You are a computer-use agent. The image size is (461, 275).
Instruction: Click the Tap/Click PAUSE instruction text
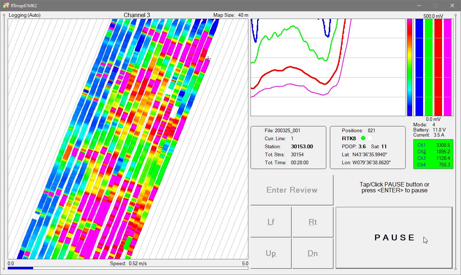[394, 187]
